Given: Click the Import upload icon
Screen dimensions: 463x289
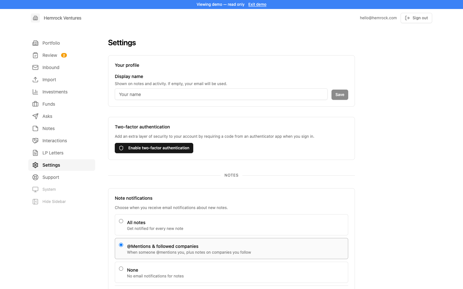Looking at the screenshot, I should 35,80.
